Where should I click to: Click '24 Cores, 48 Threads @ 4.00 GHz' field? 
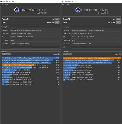tap(96, 34)
